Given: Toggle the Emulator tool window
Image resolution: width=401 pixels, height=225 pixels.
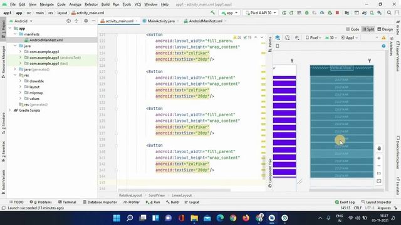Looking at the screenshot, I should [x=398, y=186].
